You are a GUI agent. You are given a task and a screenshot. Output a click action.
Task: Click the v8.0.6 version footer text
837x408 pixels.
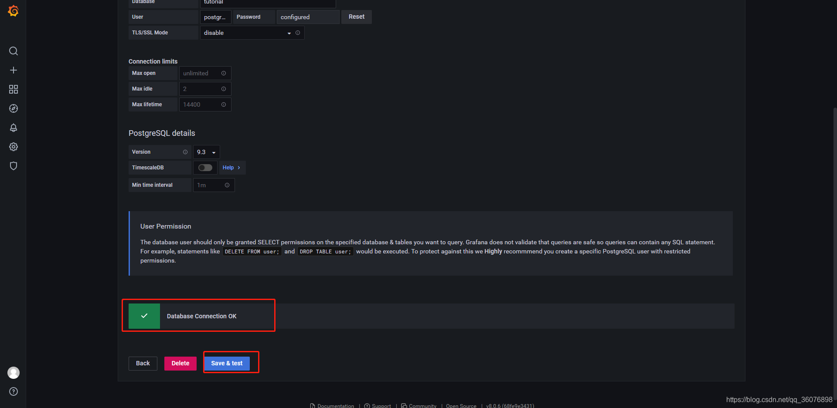click(510, 405)
